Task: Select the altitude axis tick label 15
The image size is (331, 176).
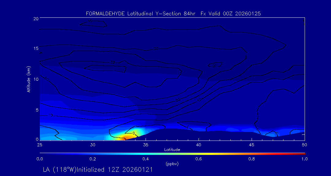Action: (x=36, y=48)
